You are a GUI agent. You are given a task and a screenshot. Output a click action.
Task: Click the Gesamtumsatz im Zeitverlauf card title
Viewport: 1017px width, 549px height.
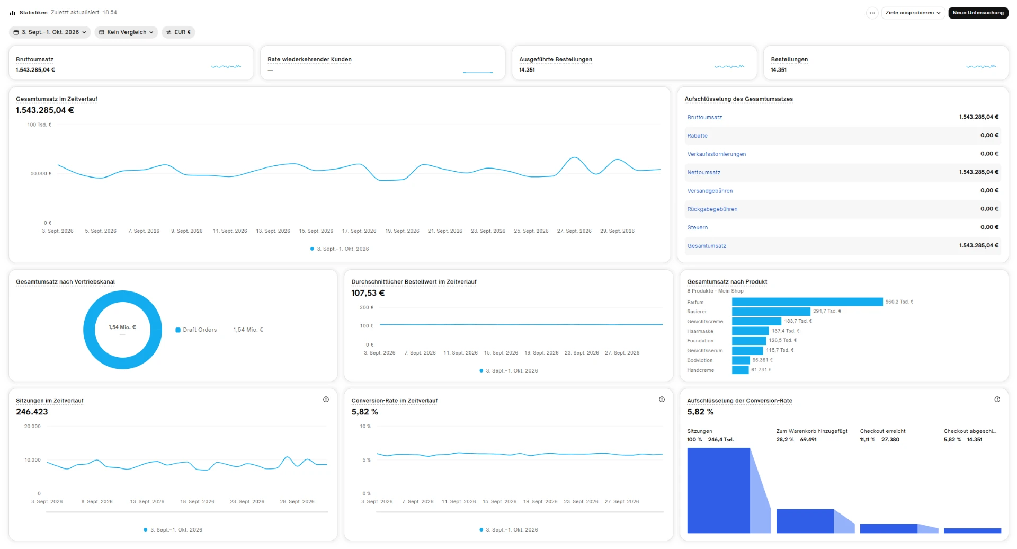coord(57,99)
